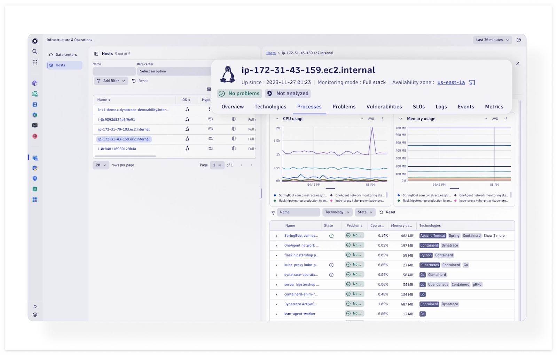The image size is (557, 355).
Task: Click Reset in the process filter bar
Action: (x=387, y=212)
